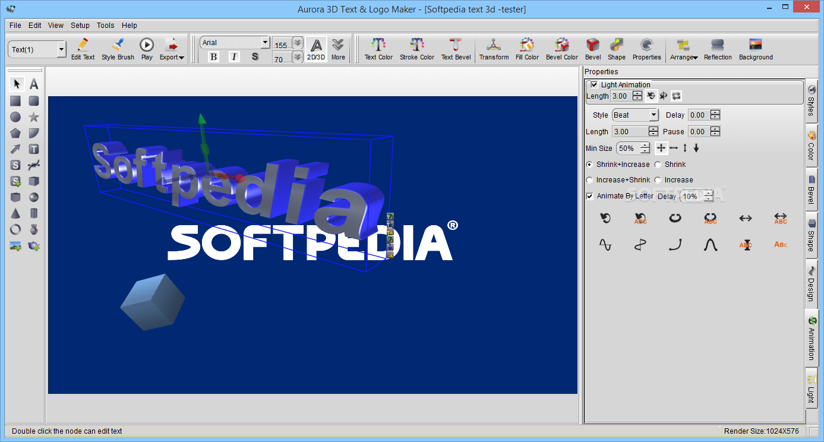Image resolution: width=824 pixels, height=442 pixels.
Task: Open the Bevel Color tool
Action: click(562, 49)
